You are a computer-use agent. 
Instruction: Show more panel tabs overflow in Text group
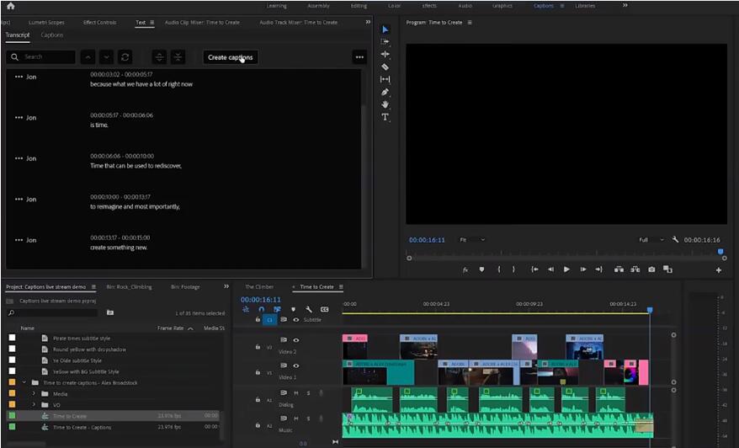click(368, 22)
